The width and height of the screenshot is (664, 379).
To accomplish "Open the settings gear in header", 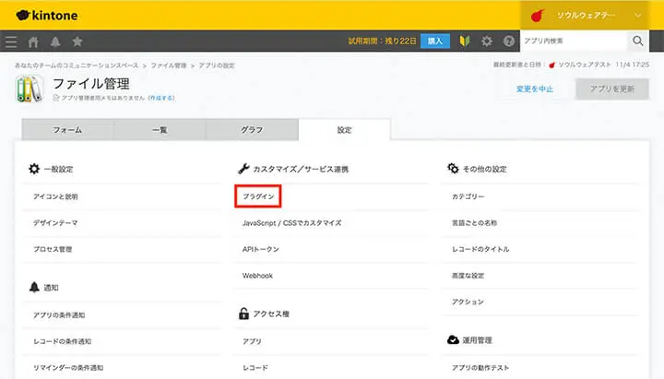I will [x=487, y=41].
